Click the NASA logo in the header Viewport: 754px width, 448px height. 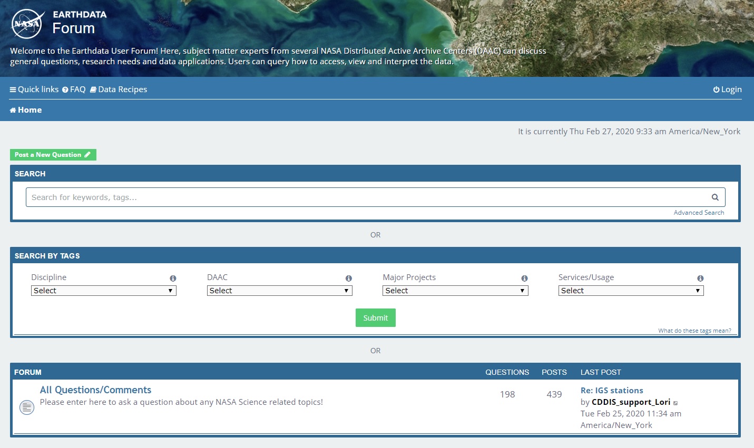[x=27, y=24]
